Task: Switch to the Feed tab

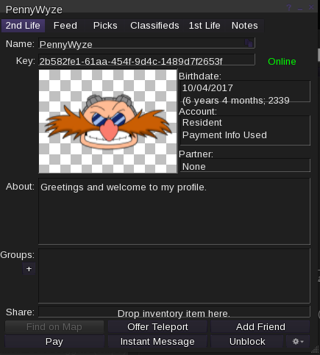Action: click(65, 26)
